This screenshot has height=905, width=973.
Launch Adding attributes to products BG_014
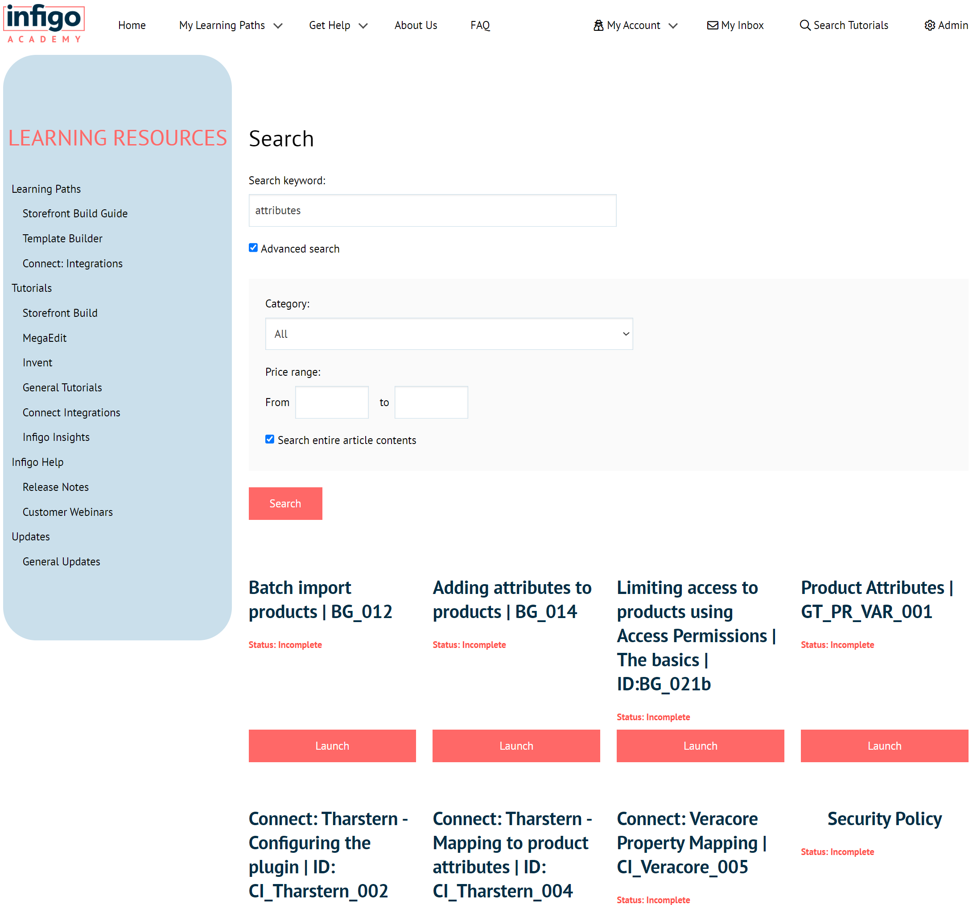[x=516, y=746]
